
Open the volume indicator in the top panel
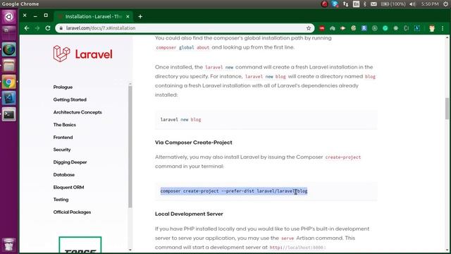412,4
